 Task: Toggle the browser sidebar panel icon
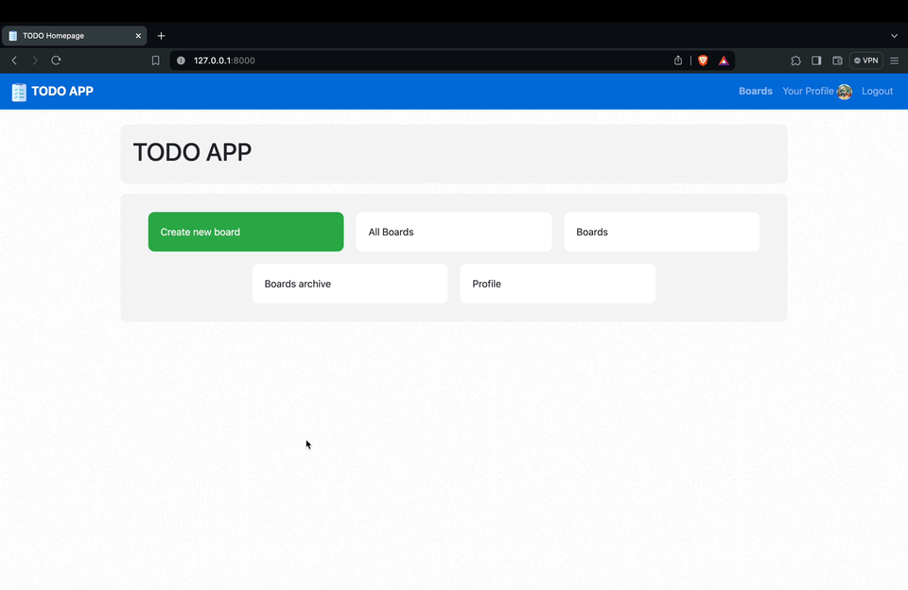(816, 61)
